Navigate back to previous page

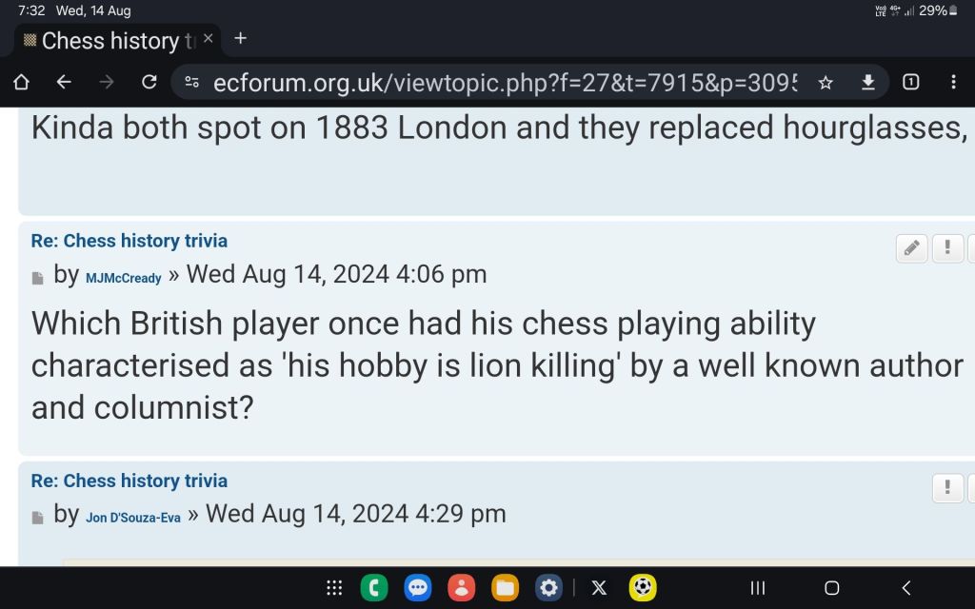click(64, 83)
